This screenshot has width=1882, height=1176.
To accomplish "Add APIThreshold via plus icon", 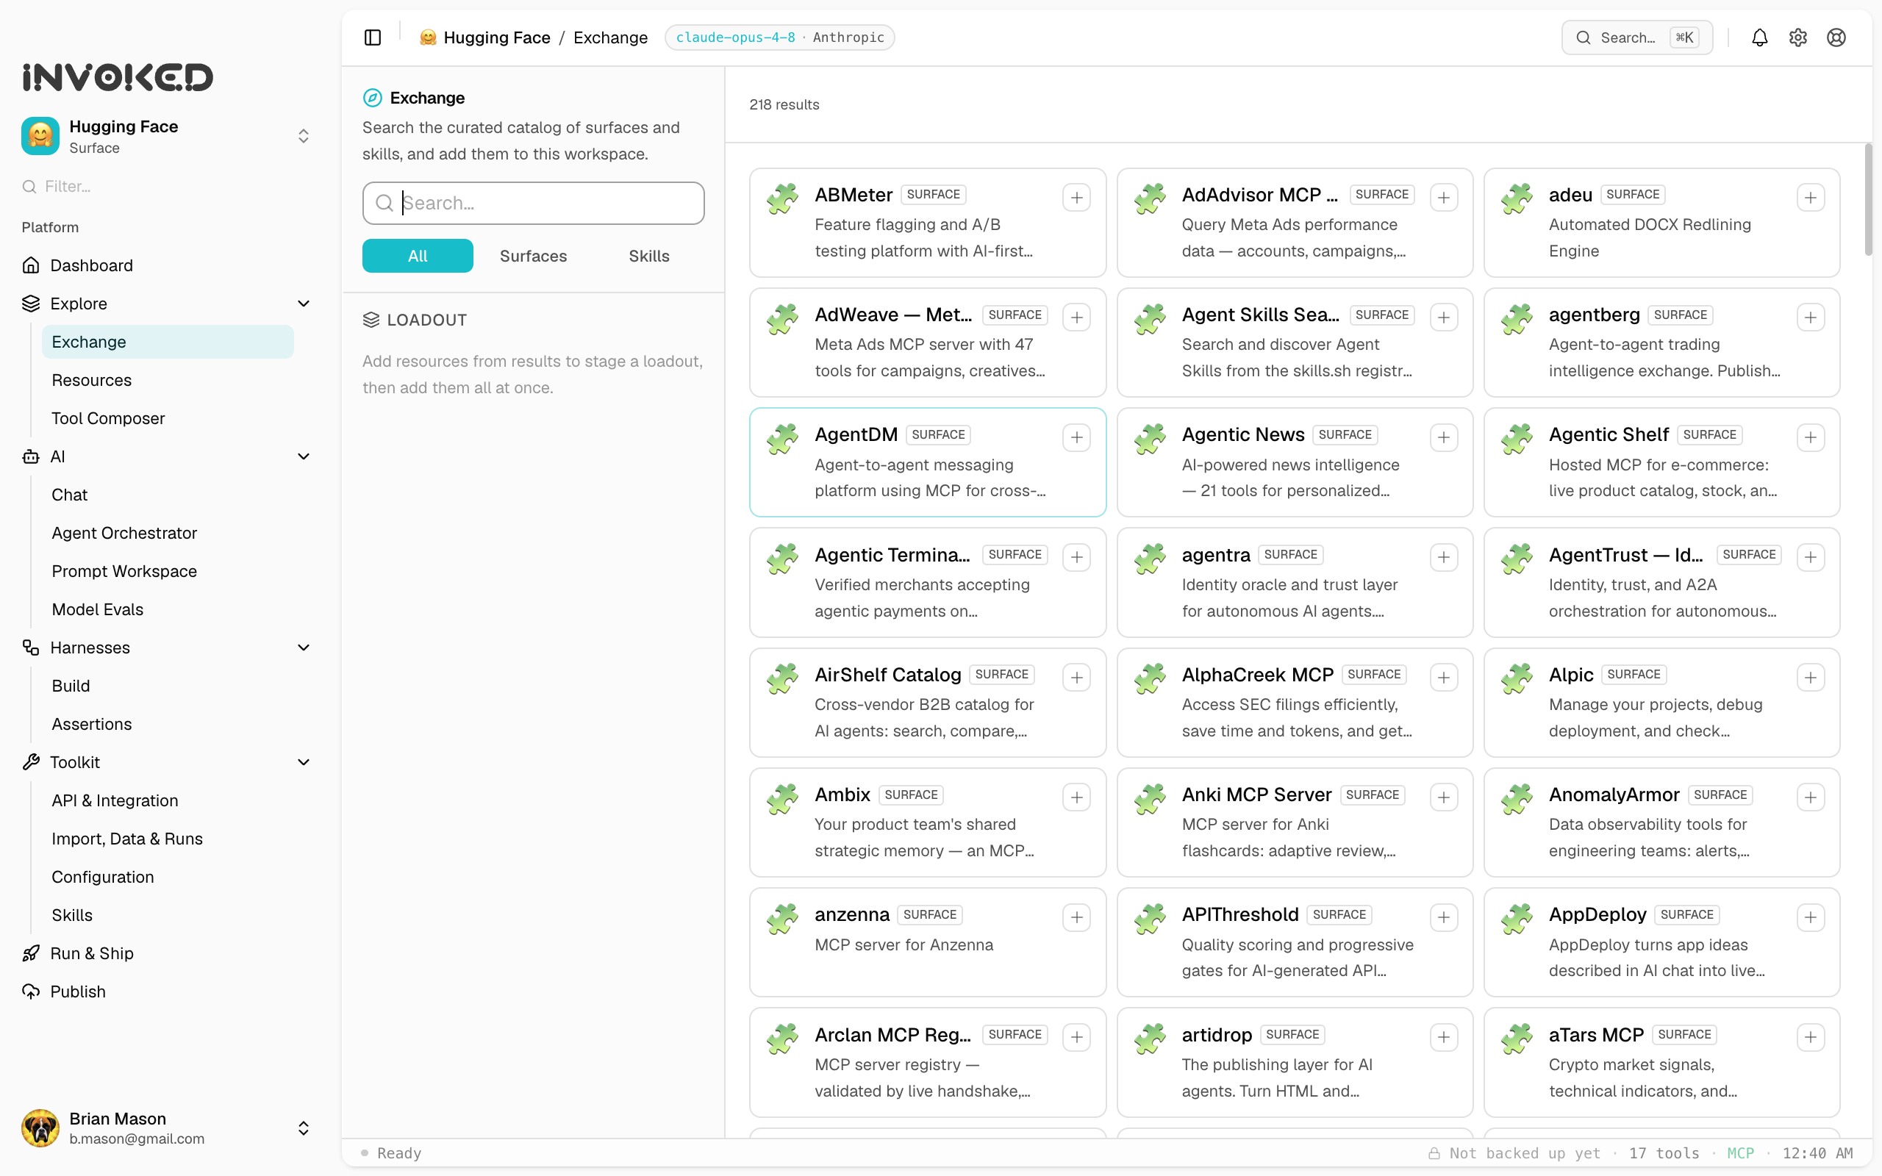I will click(1443, 917).
